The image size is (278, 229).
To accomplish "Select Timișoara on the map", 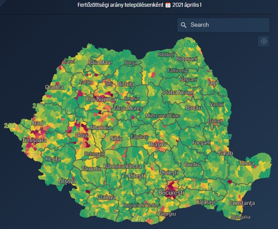I will point(34,140).
